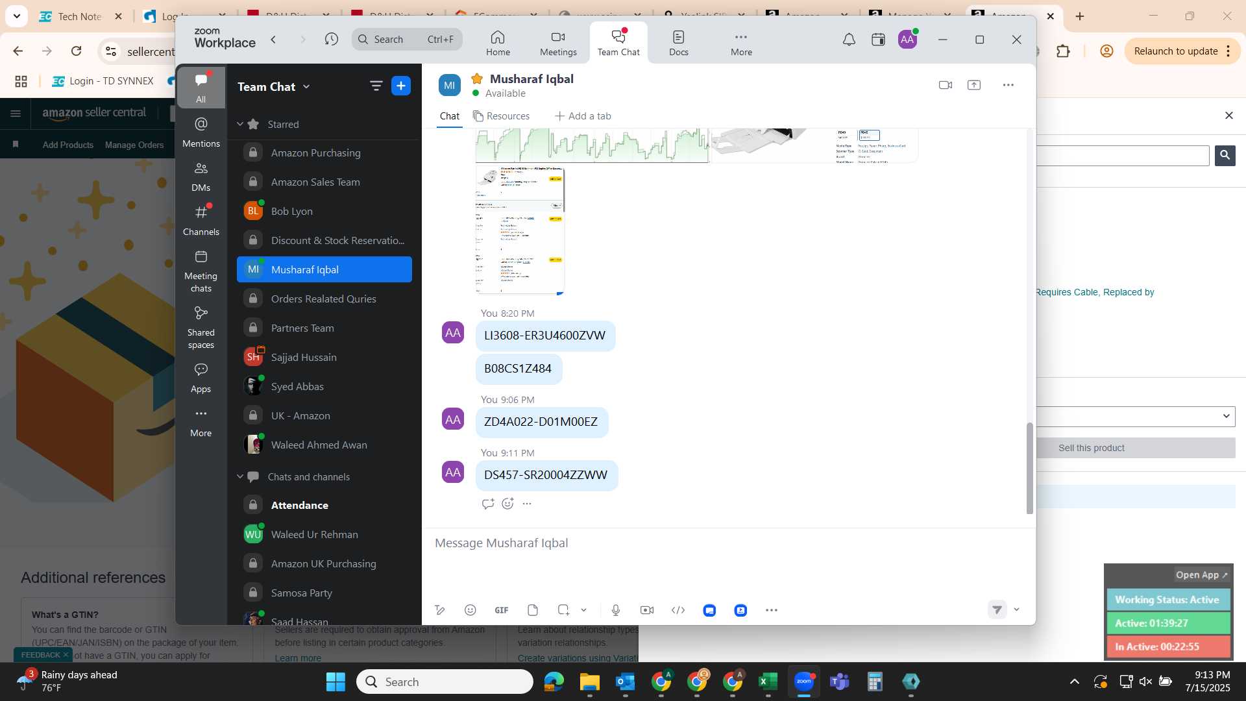The height and width of the screenshot is (701, 1246).
Task: Click the filter icon in Team Chat sidebar
Action: click(x=376, y=86)
